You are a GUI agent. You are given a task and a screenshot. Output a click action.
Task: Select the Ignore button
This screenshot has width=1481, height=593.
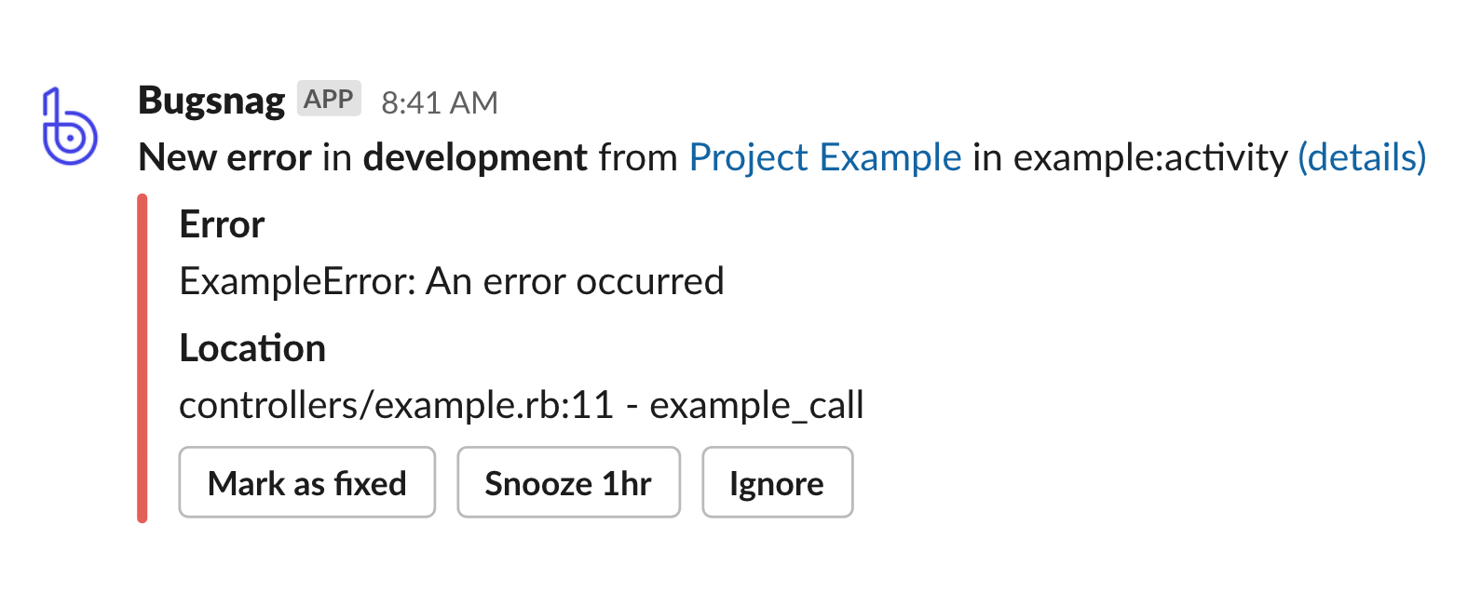tap(777, 482)
